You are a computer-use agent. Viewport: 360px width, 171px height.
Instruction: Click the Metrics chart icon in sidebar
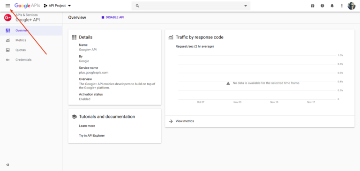(x=8, y=40)
